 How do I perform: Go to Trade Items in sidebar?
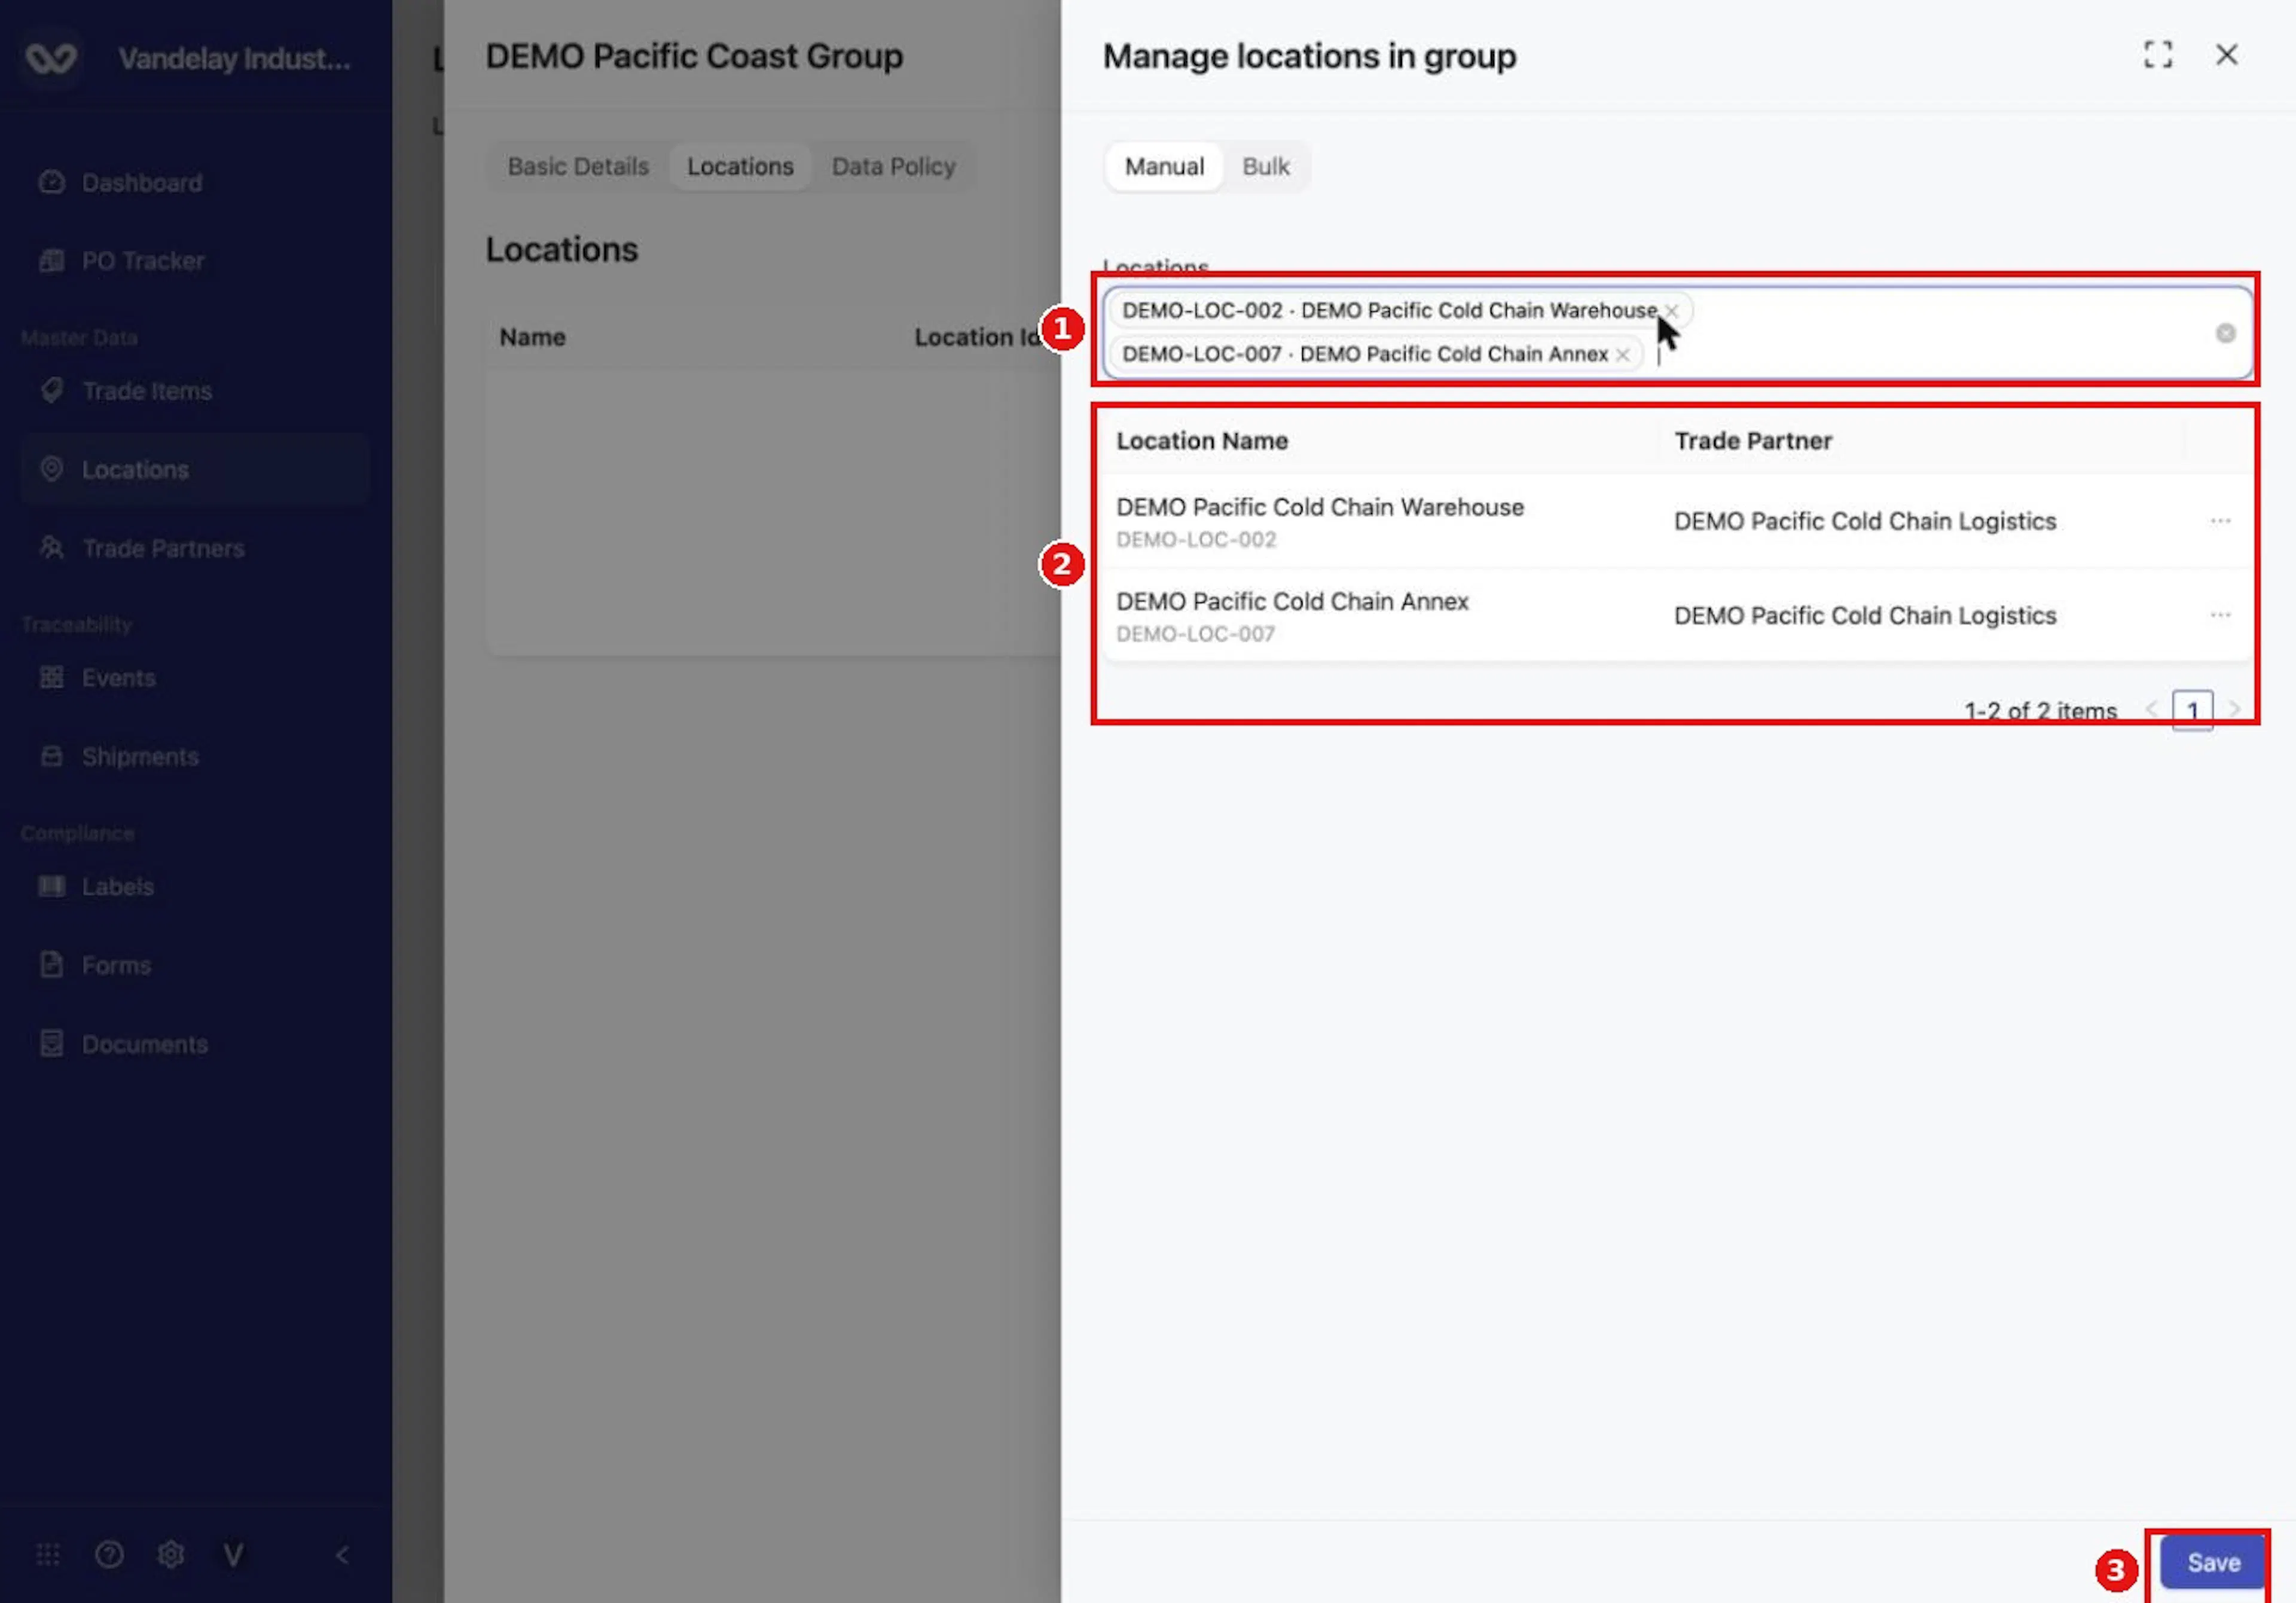[146, 391]
